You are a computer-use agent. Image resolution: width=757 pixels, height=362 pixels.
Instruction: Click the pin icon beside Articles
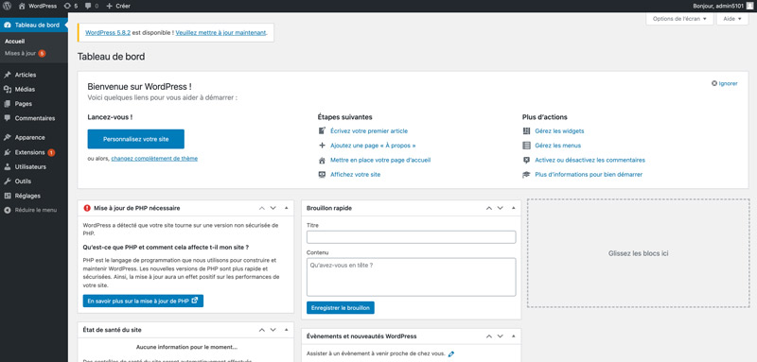coord(8,75)
